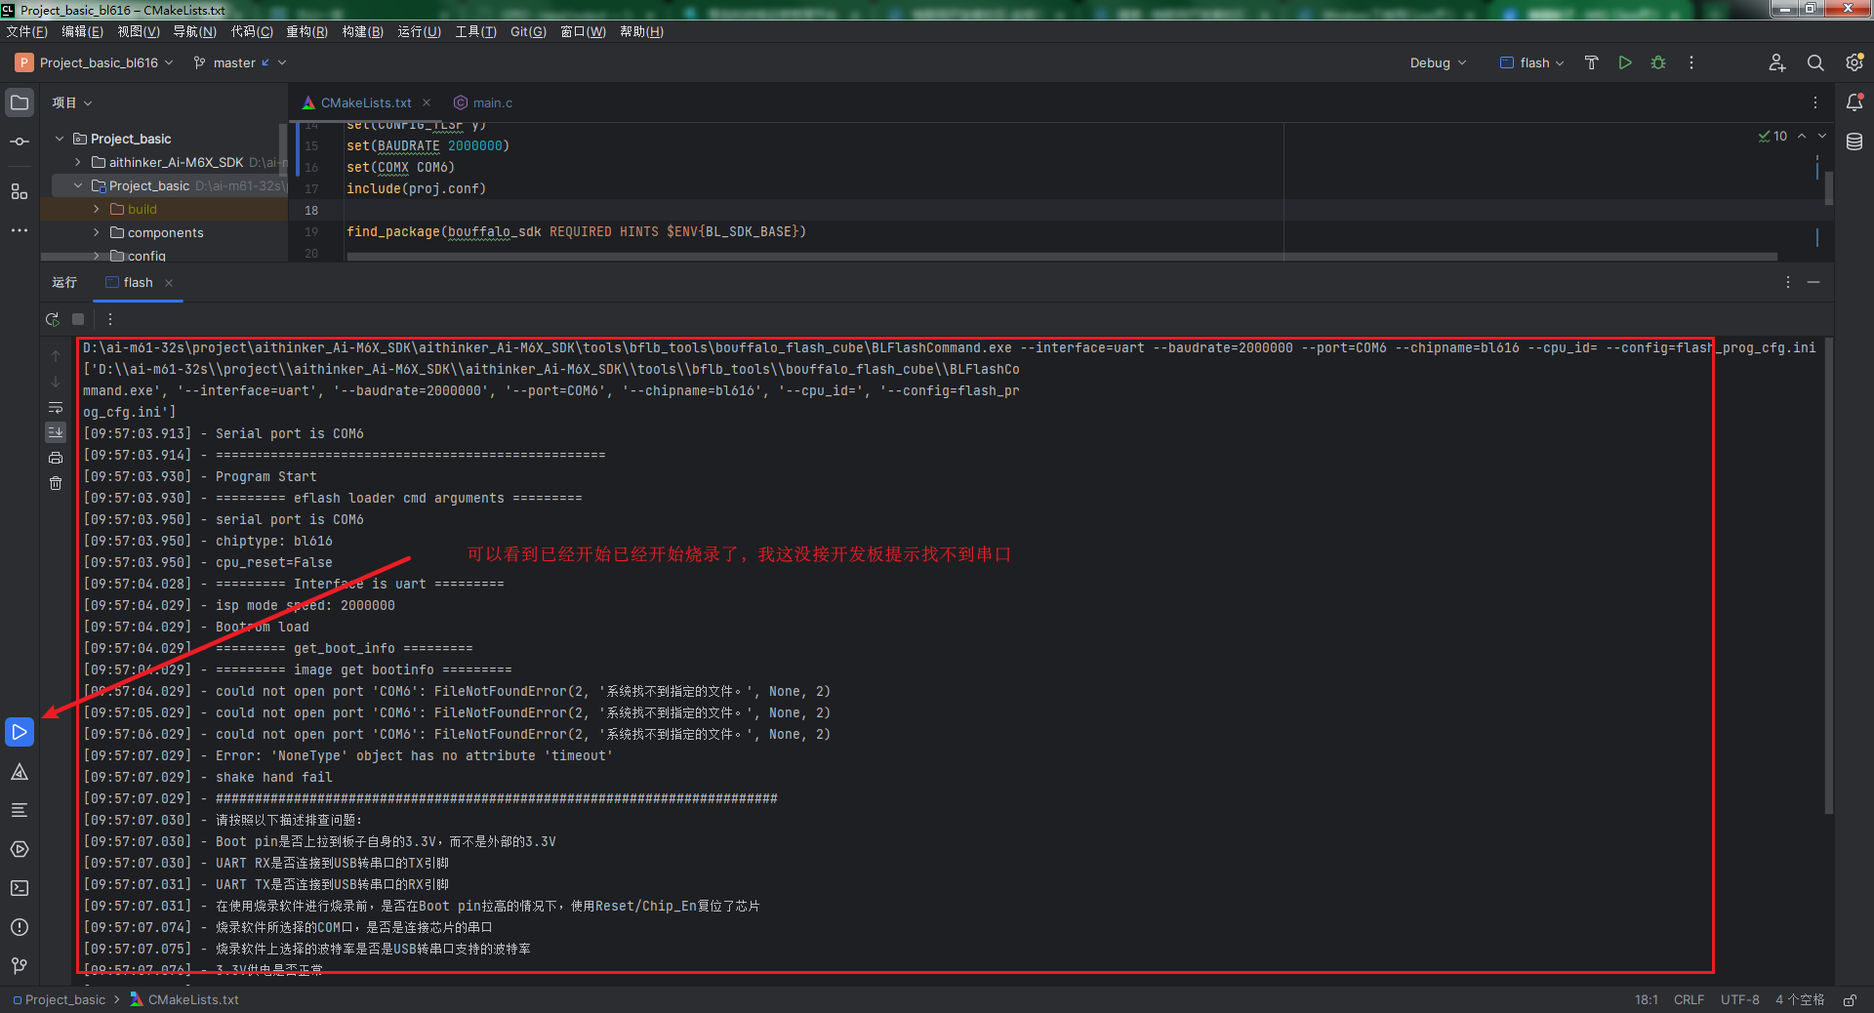Open the Debug profile dropdown
The height and width of the screenshot is (1013, 1874).
click(x=1438, y=62)
